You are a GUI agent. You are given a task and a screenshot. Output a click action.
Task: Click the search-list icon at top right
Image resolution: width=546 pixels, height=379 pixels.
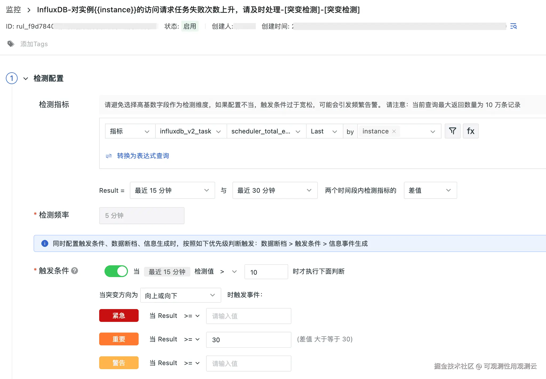pos(513,26)
